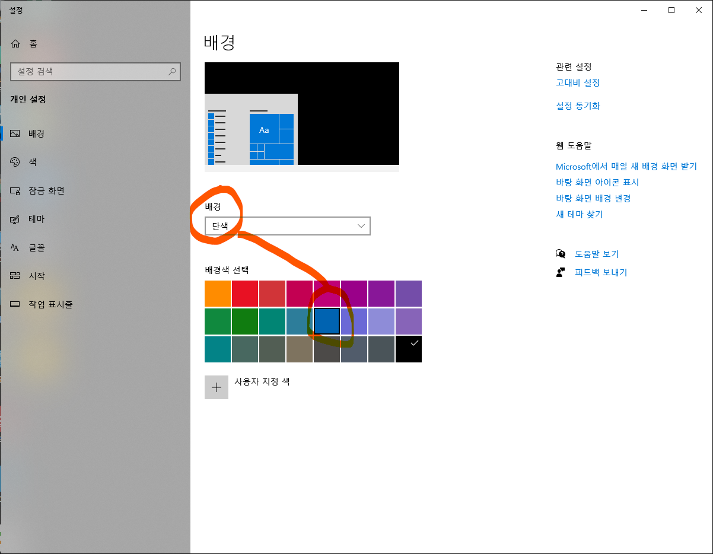The width and height of the screenshot is (713, 554).
Task: Select the dark green swatch in second row
Action: pyautogui.click(x=245, y=321)
